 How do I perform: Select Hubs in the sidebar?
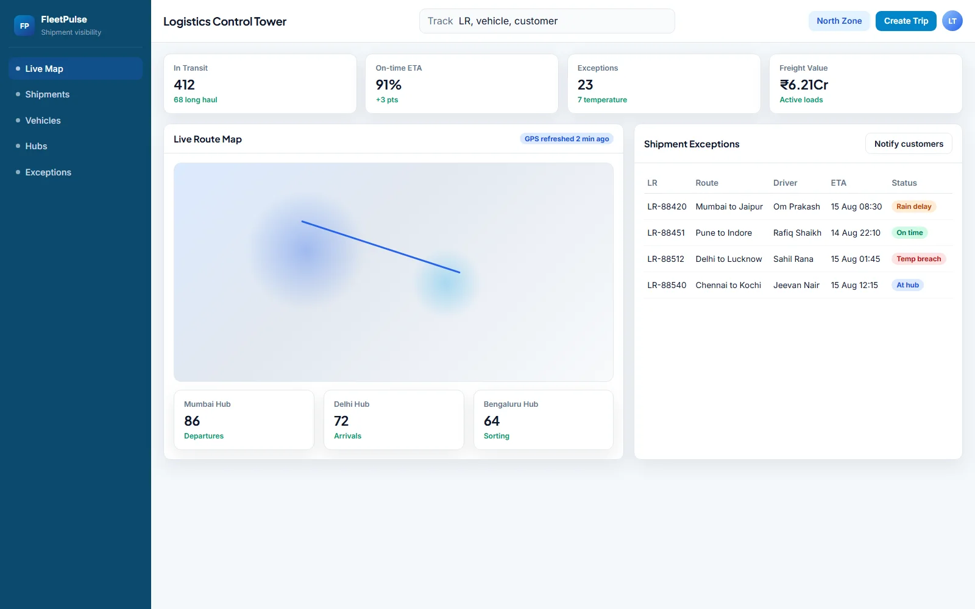pos(76,146)
